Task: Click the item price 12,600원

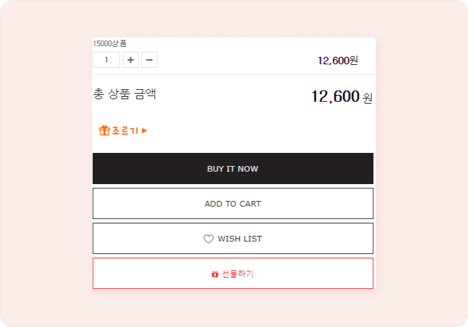Action: (x=338, y=61)
